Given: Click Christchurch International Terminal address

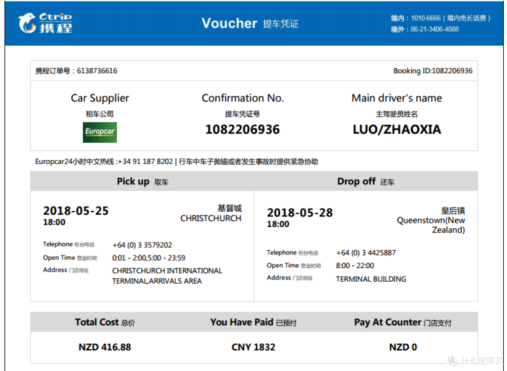Looking at the screenshot, I should tap(167, 276).
